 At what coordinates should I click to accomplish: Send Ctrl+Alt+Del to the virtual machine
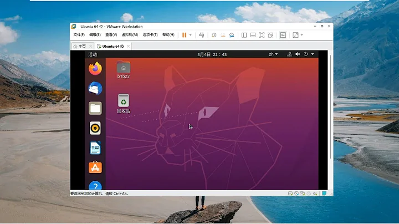(201, 35)
